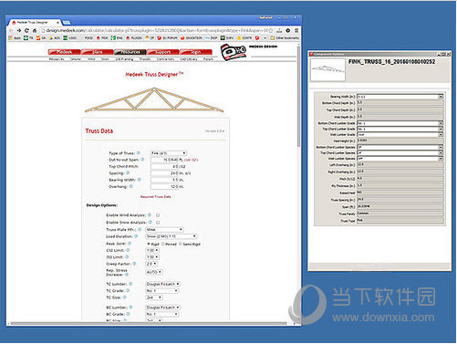
Task: Show help for Bearing Width
Action: click(x=139, y=180)
